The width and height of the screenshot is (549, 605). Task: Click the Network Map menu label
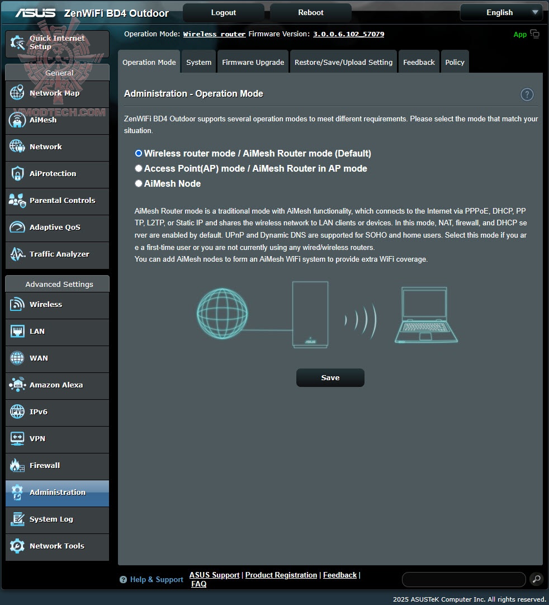click(x=54, y=93)
